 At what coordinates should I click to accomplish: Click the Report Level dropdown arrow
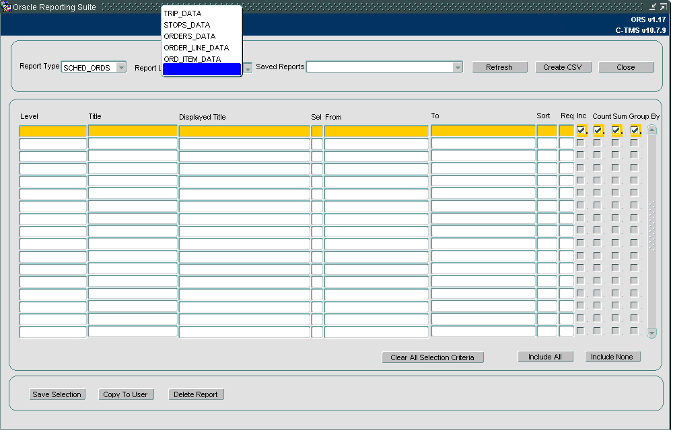click(248, 68)
